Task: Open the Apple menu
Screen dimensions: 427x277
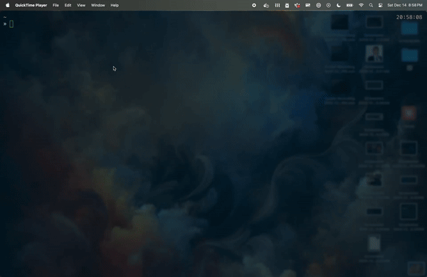Action: 7,5
